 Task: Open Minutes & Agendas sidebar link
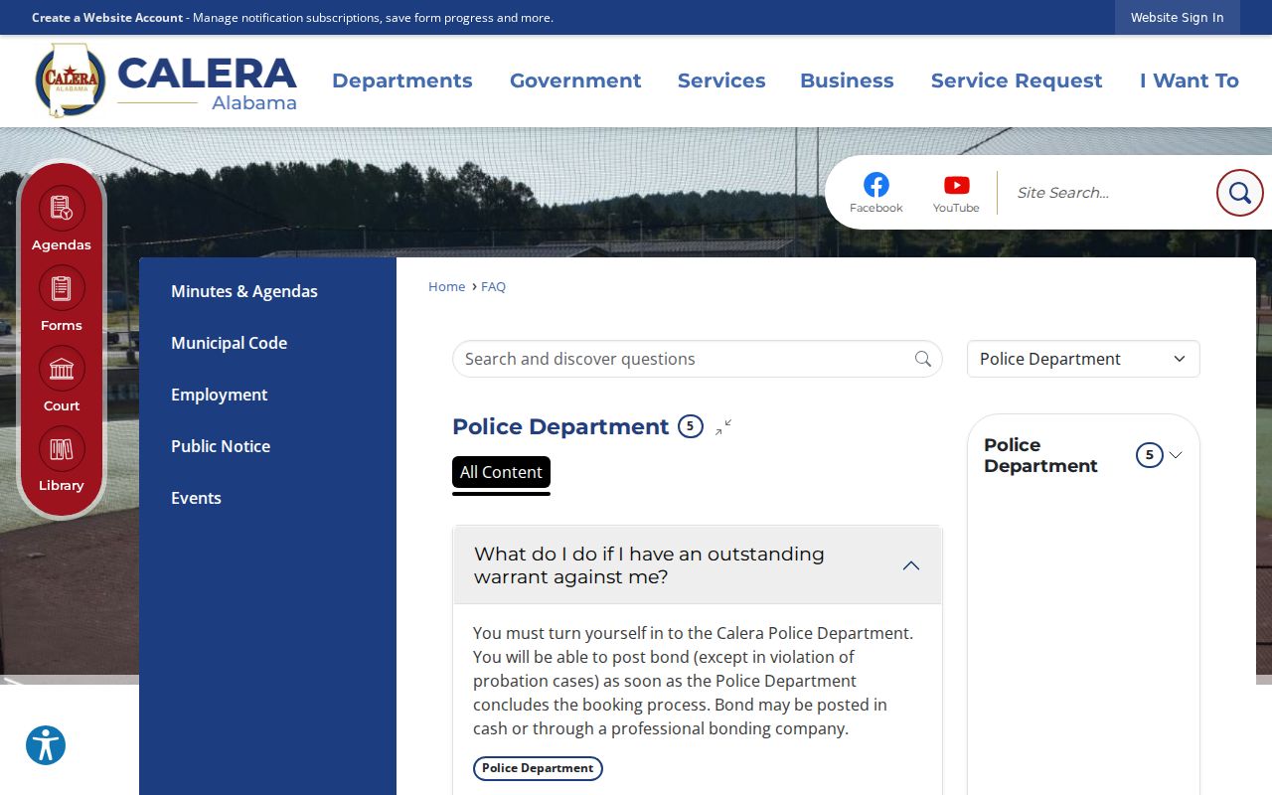[244, 291]
